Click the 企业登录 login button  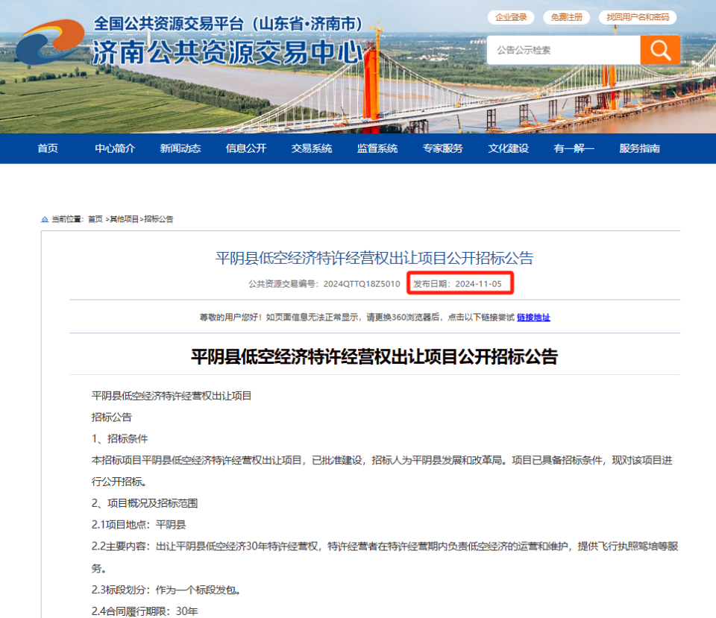point(511,16)
